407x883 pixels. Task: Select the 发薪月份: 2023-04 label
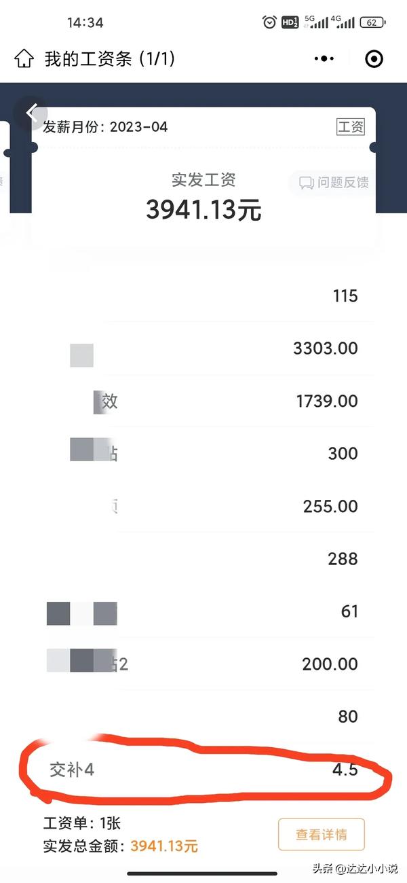[x=105, y=127]
